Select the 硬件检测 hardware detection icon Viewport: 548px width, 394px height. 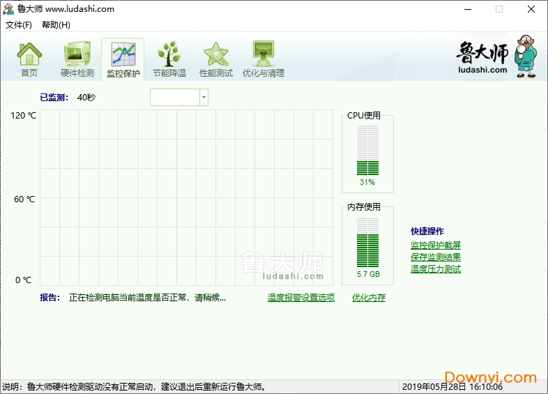coord(77,54)
